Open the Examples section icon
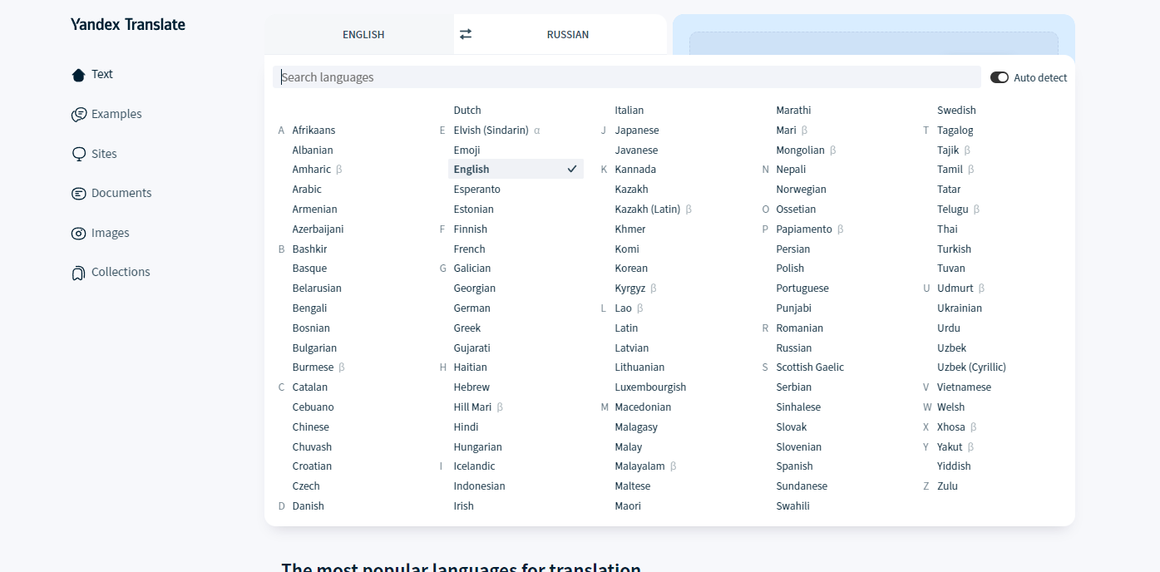 click(x=79, y=115)
